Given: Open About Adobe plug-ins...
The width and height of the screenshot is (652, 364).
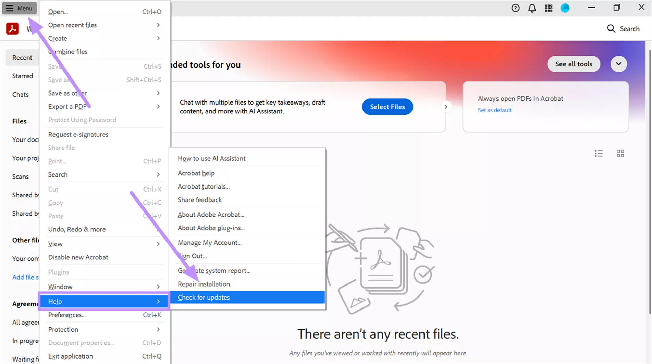Looking at the screenshot, I should [247, 228].
